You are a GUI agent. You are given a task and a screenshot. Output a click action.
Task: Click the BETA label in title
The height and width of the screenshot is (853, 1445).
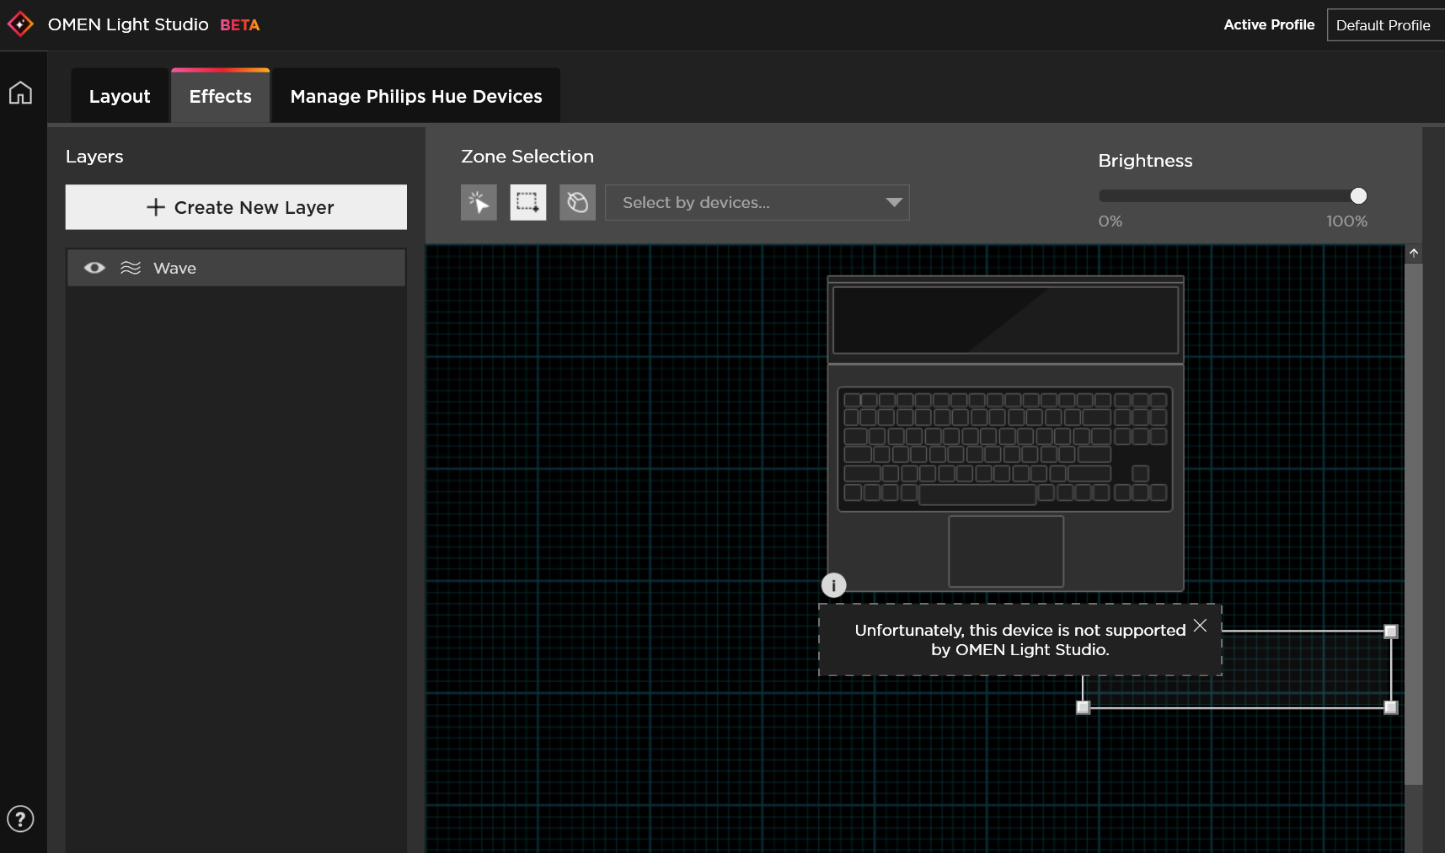coord(240,25)
